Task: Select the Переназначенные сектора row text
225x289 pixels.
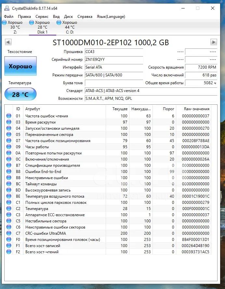Action: click(49, 135)
